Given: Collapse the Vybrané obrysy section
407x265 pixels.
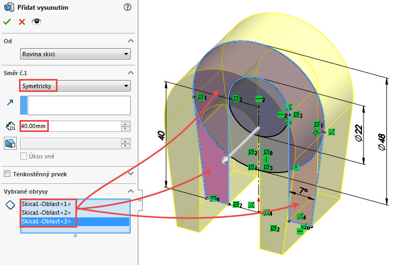Looking at the screenshot, I should 131,191.
